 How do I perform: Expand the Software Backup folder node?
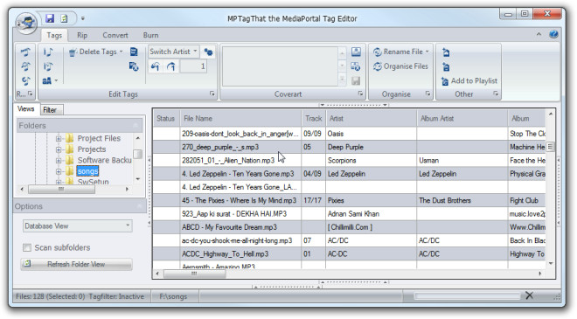(59, 161)
